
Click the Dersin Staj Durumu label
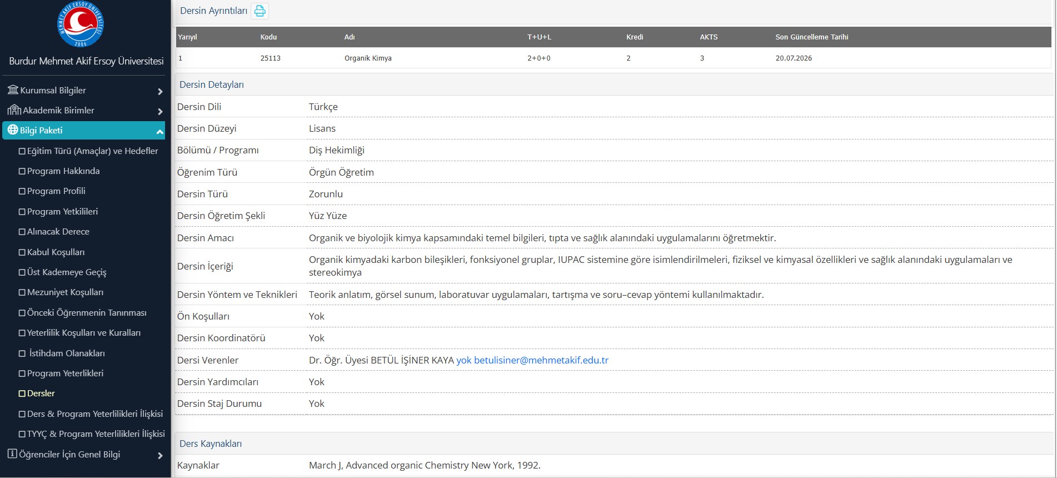click(x=220, y=404)
